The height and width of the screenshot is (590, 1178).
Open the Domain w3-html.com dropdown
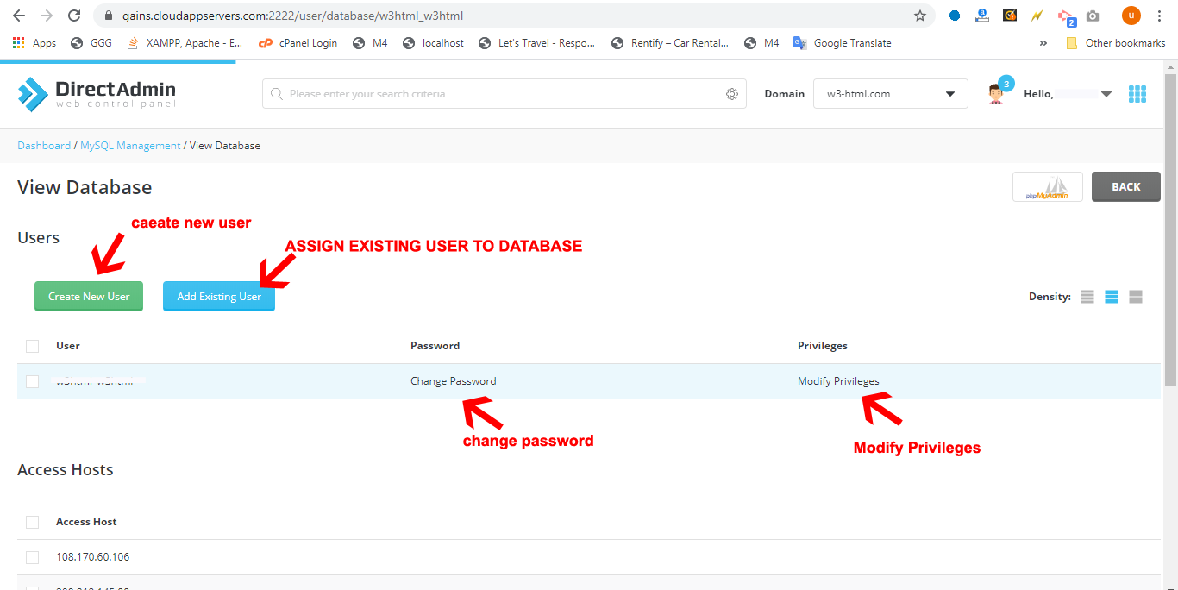[x=890, y=94]
